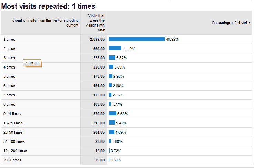Select the '2 times' row label
The height and width of the screenshot is (168, 254).
coord(9,49)
